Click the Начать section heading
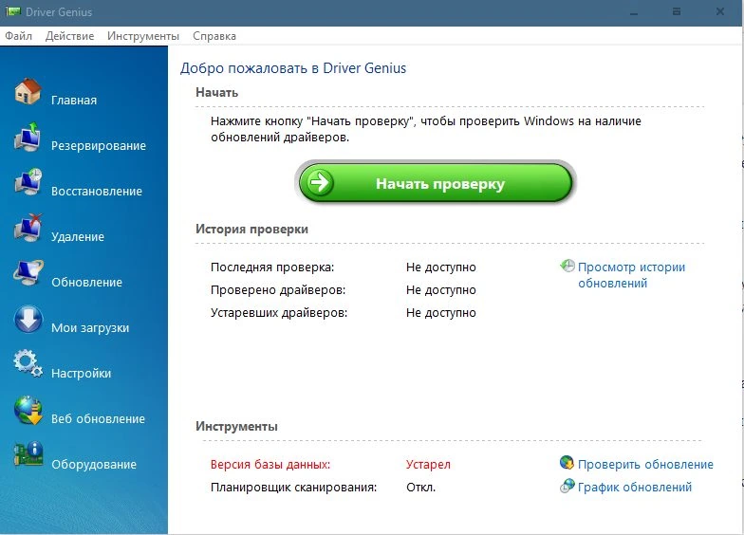The height and width of the screenshot is (535, 744). [x=216, y=93]
